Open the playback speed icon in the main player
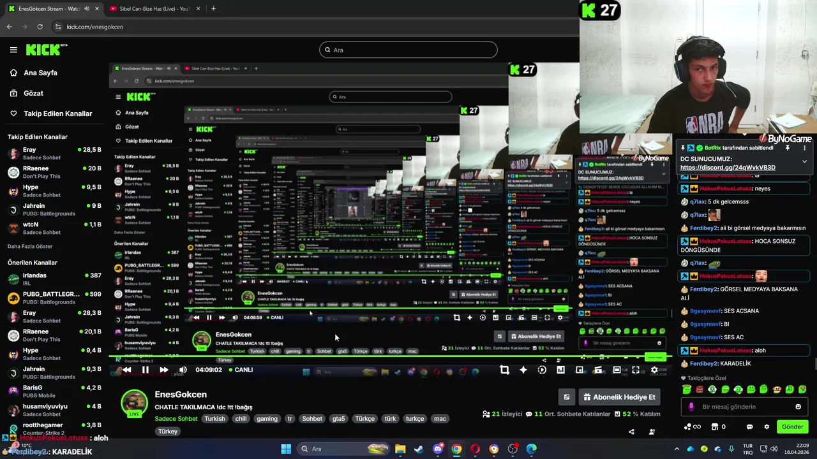This screenshot has height=459, width=817. pyautogui.click(x=542, y=370)
